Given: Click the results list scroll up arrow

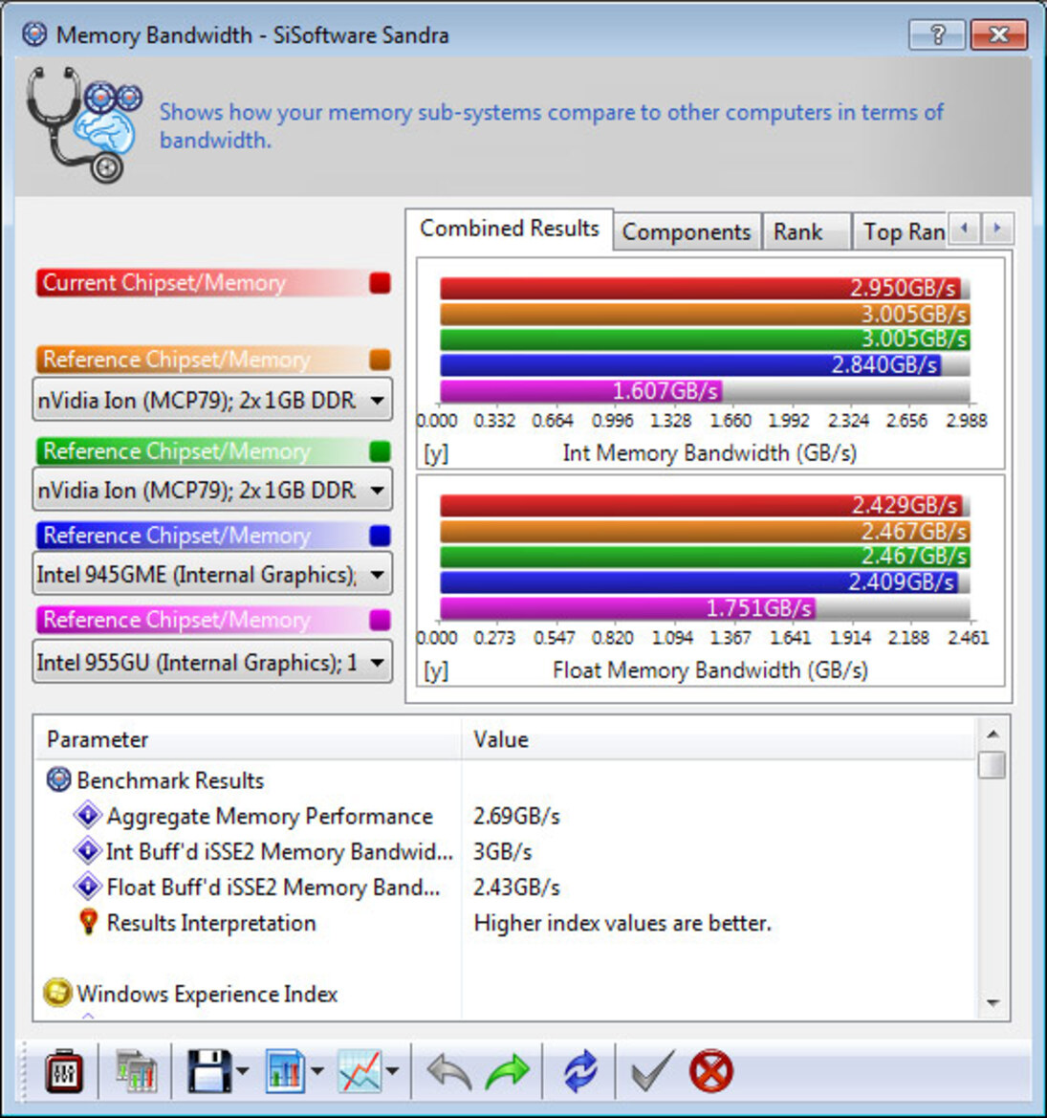Looking at the screenshot, I should click(992, 734).
